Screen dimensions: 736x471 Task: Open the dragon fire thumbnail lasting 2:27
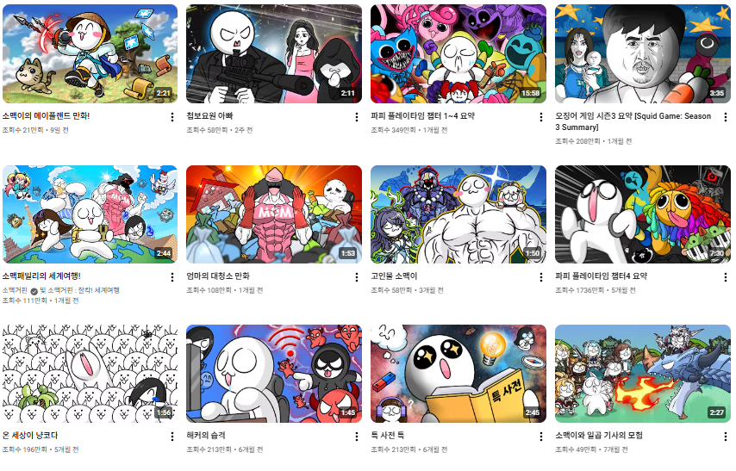pos(643,374)
